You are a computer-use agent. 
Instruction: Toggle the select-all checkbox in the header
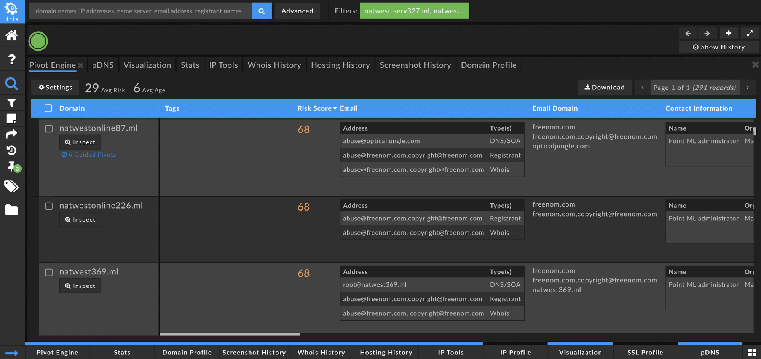pyautogui.click(x=48, y=108)
